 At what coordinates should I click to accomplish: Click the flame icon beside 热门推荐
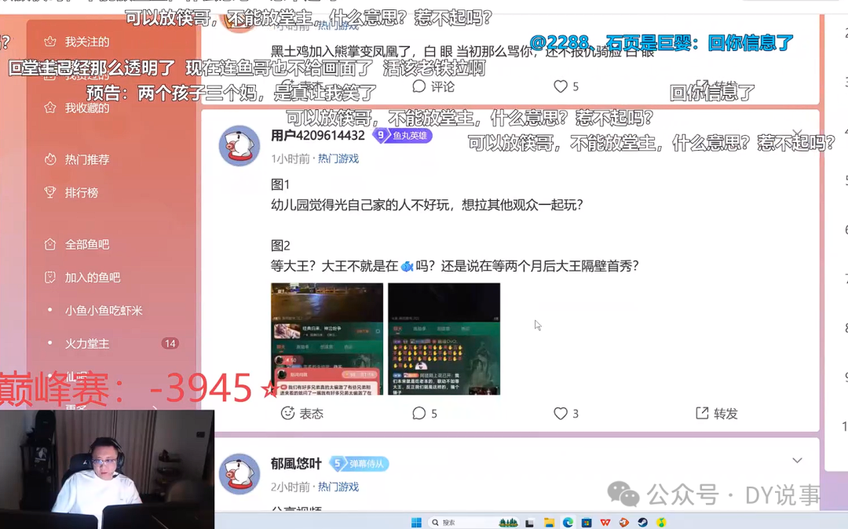pos(49,159)
